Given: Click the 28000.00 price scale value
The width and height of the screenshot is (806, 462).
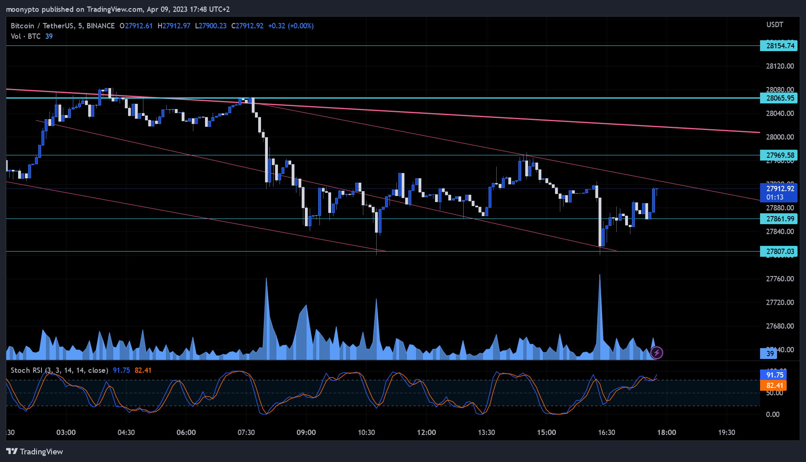Looking at the screenshot, I should [x=780, y=137].
